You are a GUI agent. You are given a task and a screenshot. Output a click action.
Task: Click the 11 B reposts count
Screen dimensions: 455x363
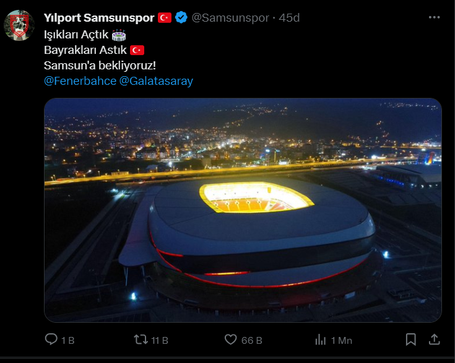tap(160, 340)
